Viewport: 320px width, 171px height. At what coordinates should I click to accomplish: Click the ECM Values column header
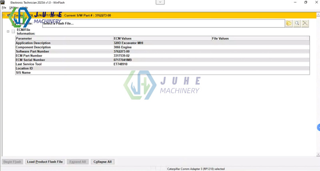click(x=162, y=38)
